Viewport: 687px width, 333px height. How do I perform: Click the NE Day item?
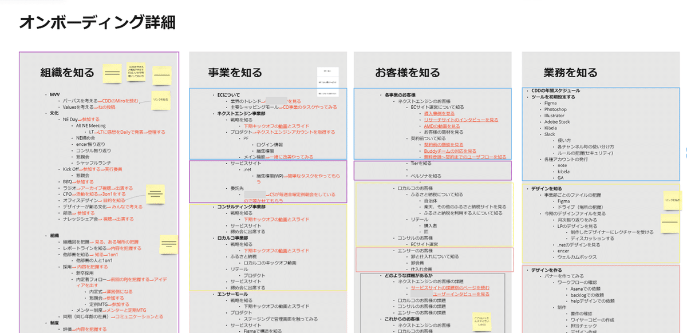click(x=70, y=120)
